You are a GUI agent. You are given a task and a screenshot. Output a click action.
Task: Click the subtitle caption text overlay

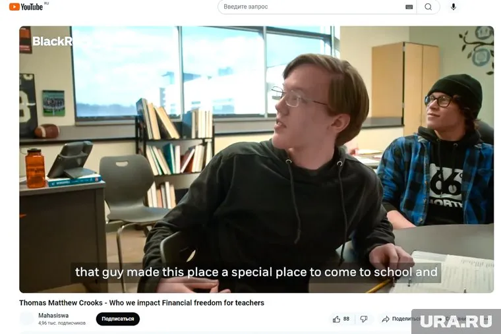tap(256, 272)
